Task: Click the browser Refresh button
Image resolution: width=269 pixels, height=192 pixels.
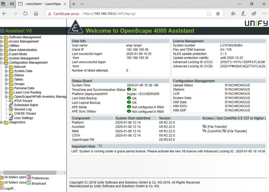Action: pos(26,13)
